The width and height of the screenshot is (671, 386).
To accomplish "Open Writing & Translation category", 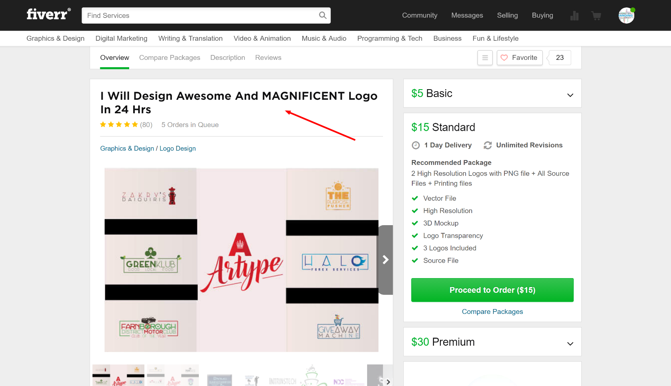I will tap(191, 38).
